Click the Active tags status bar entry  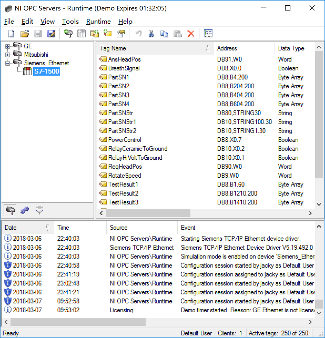pyautogui.click(x=278, y=333)
